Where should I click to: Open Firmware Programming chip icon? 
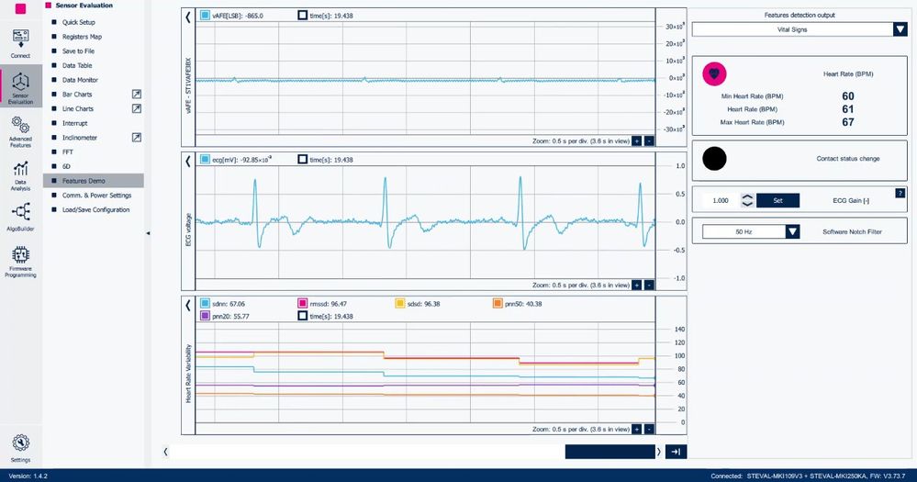(20, 255)
